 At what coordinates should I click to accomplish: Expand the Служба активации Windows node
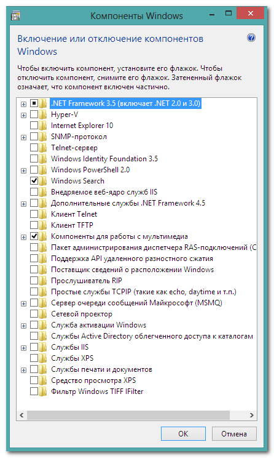(23, 326)
